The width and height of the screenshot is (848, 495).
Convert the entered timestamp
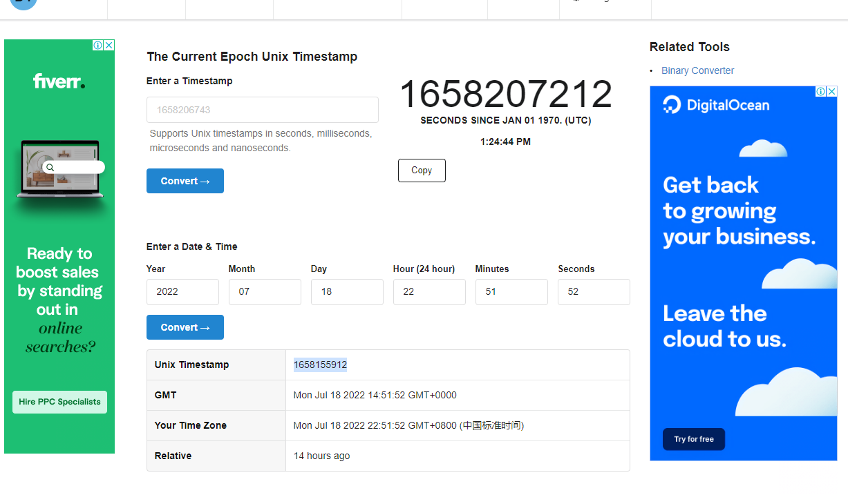(x=185, y=181)
